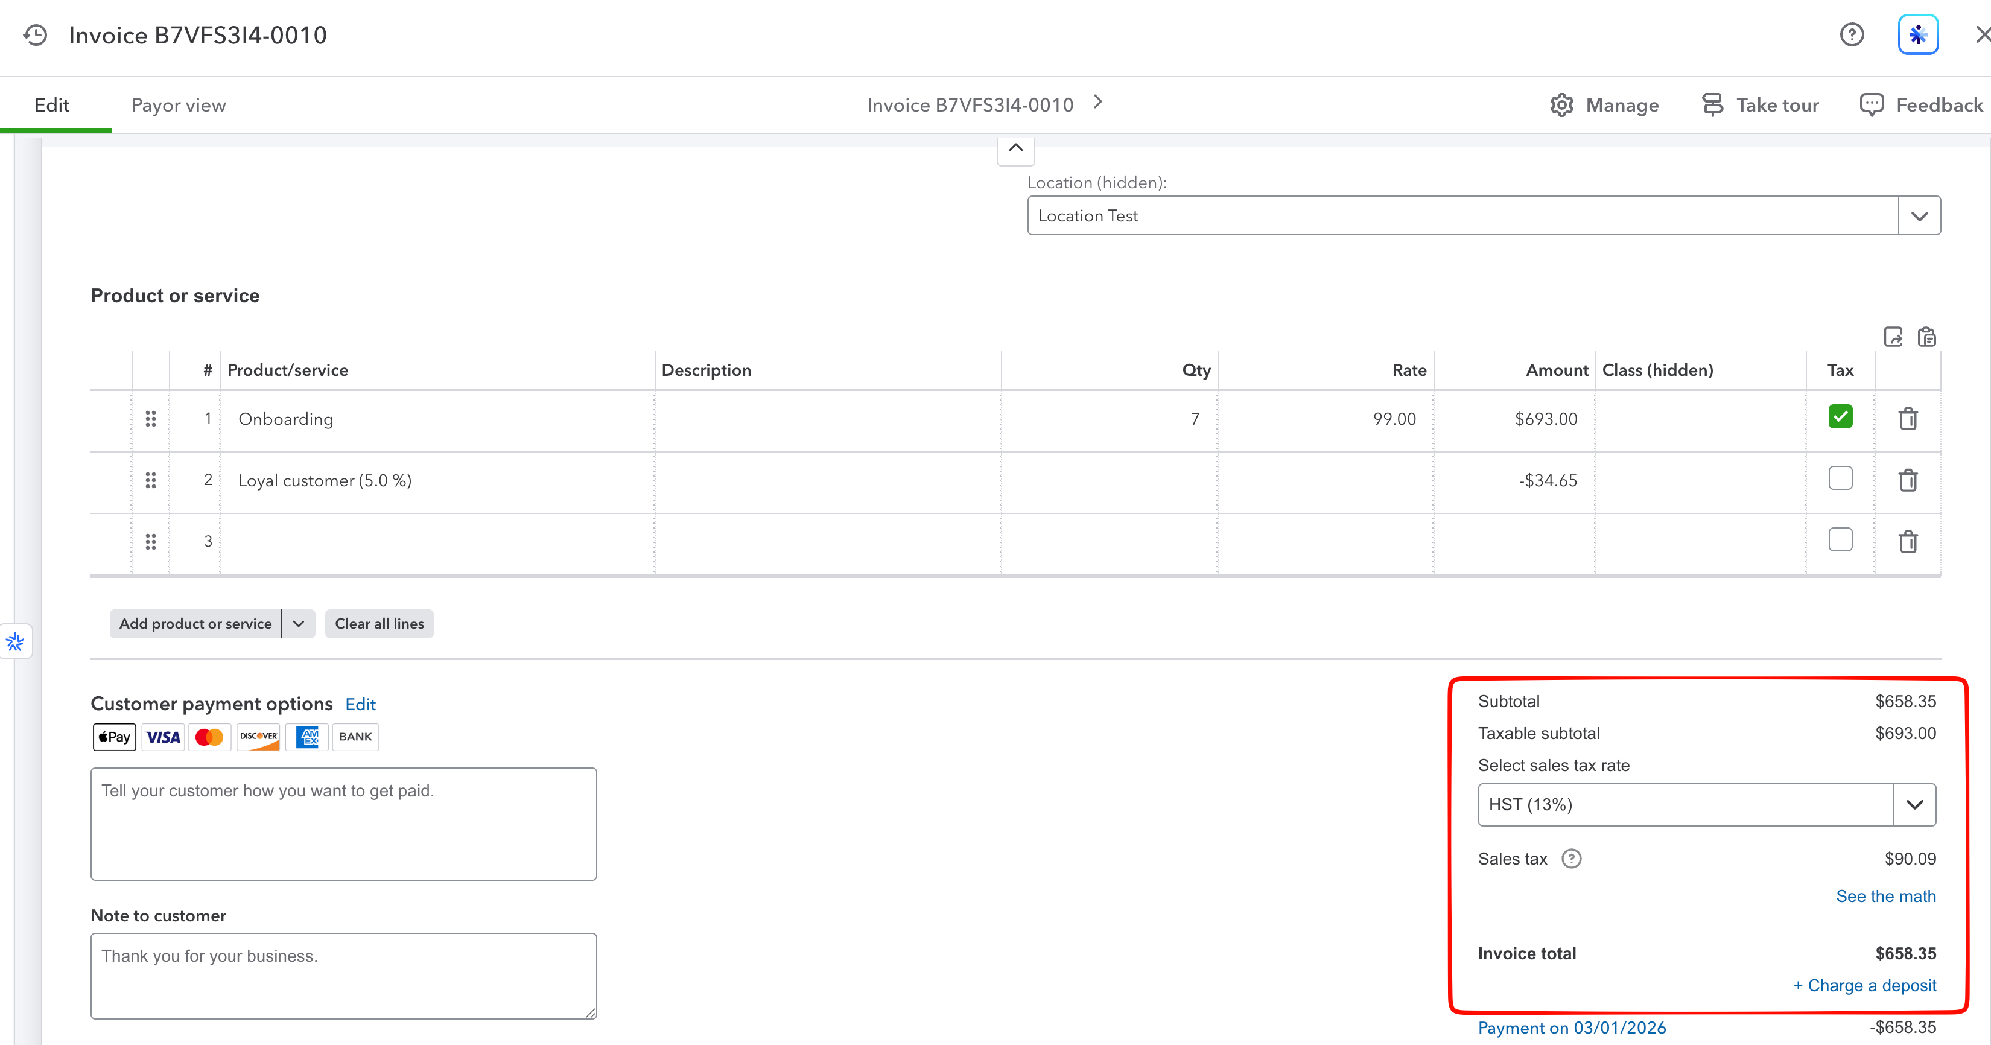This screenshot has width=1991, height=1045.
Task: Click the Sales tax help icon
Action: click(1571, 859)
